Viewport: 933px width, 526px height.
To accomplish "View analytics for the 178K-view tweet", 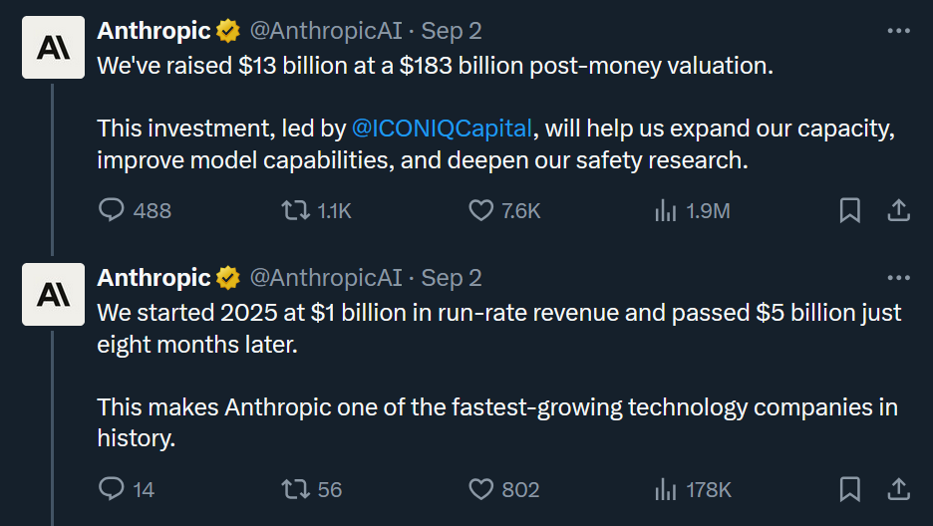I will 665,489.
